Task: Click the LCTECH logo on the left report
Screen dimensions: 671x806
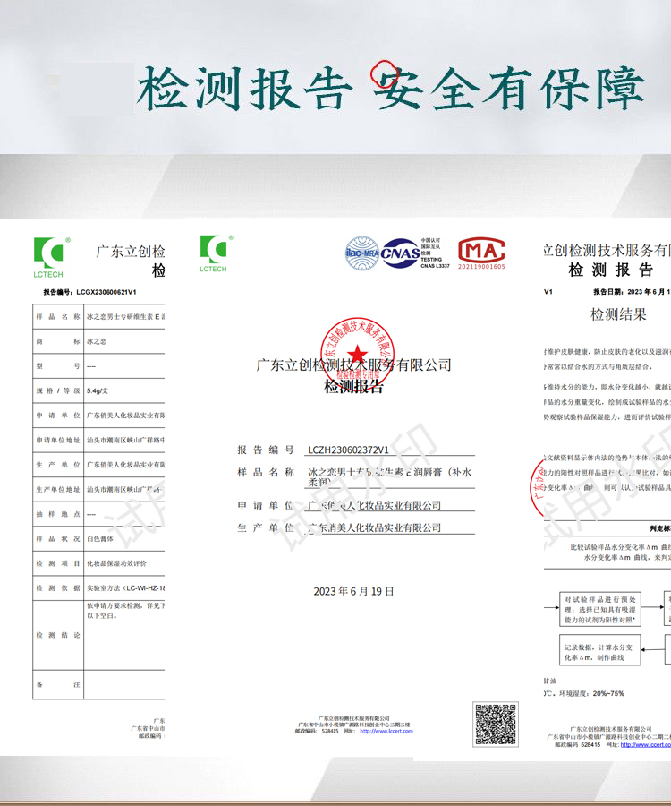Action: pos(52,257)
